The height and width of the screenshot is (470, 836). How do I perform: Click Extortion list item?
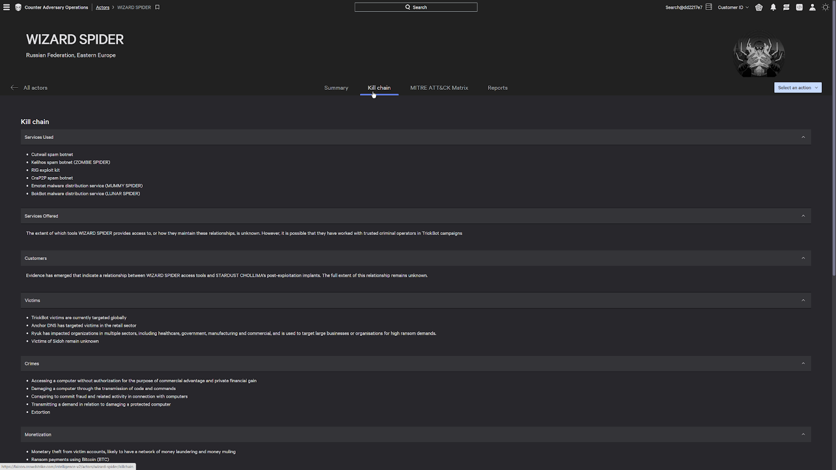pos(41,412)
